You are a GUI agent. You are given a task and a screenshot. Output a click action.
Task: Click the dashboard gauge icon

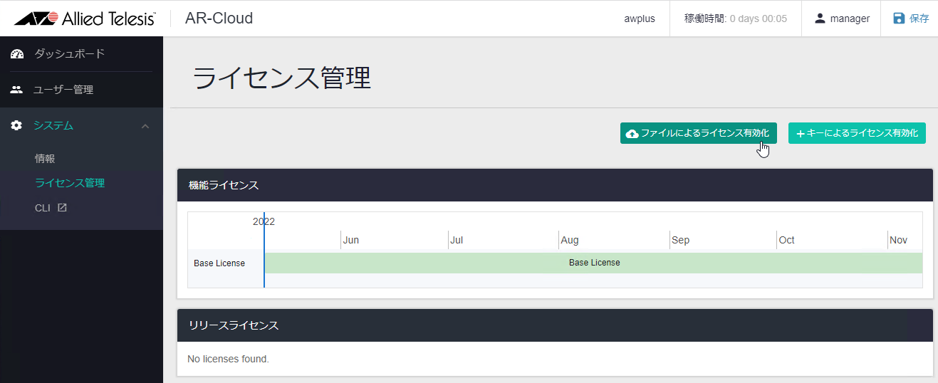[x=17, y=54]
